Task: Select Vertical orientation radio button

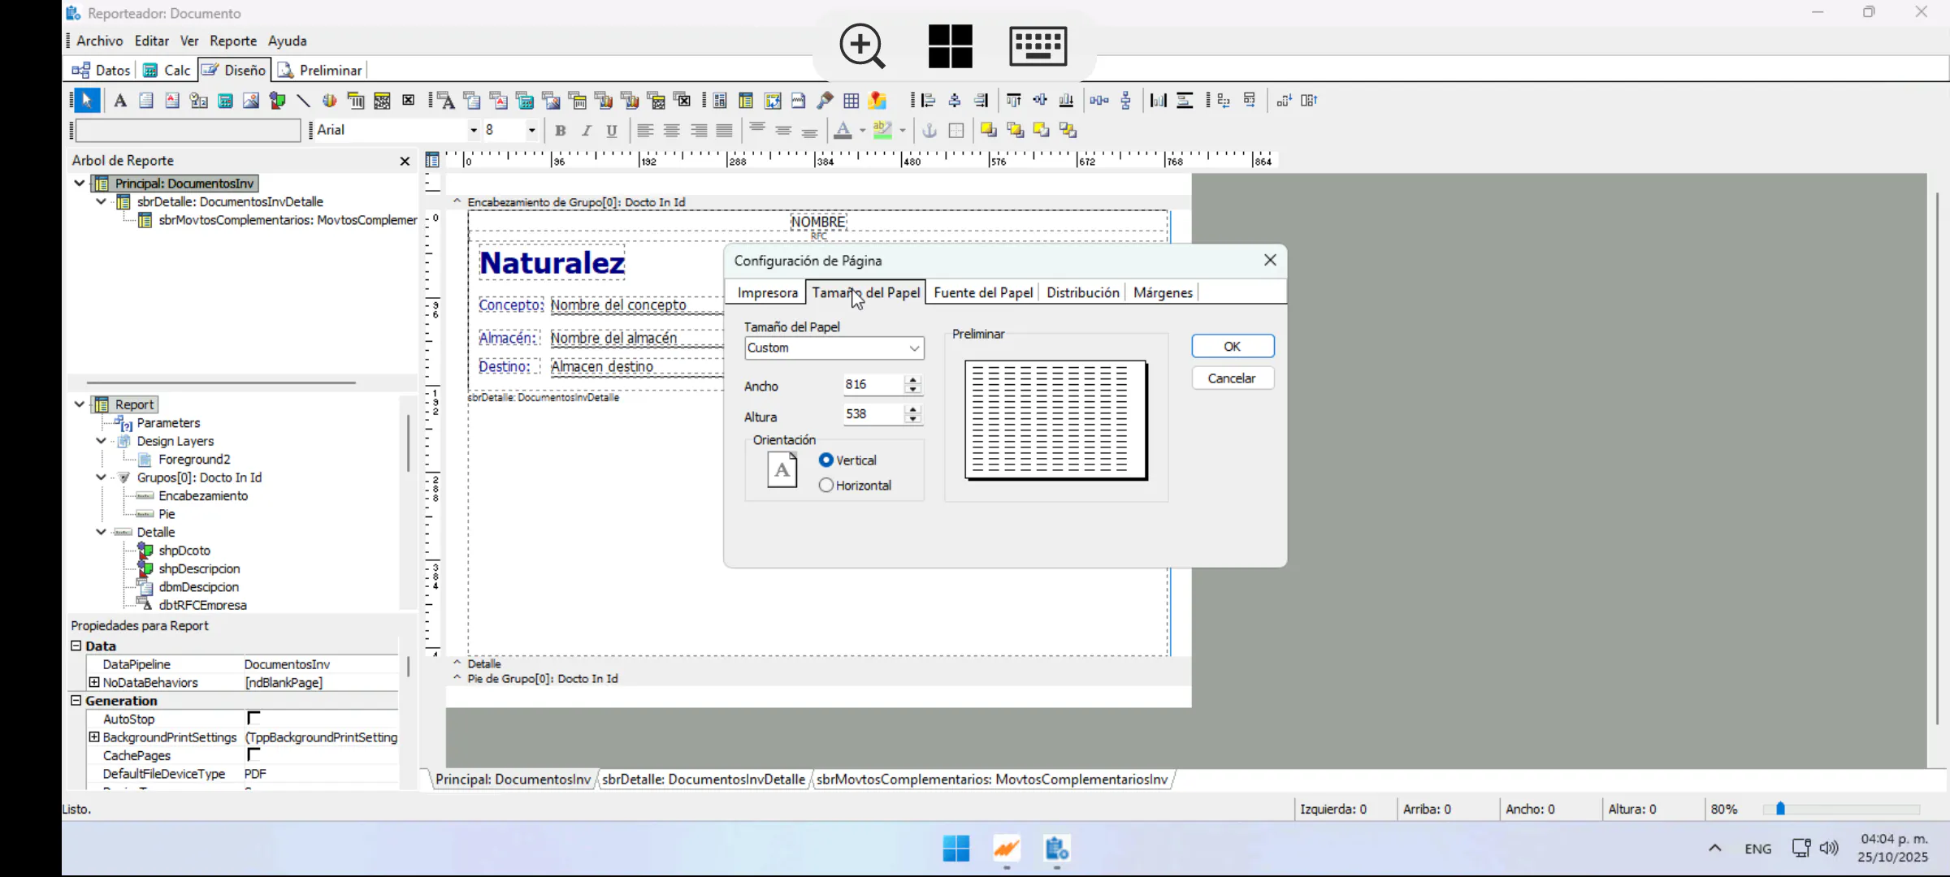Action: pos(826,460)
